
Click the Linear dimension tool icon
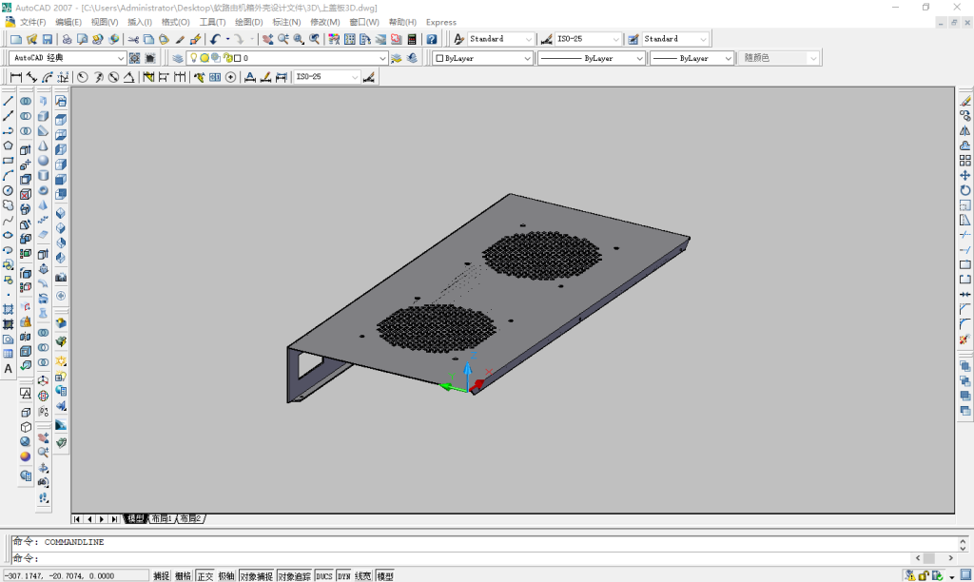click(16, 77)
